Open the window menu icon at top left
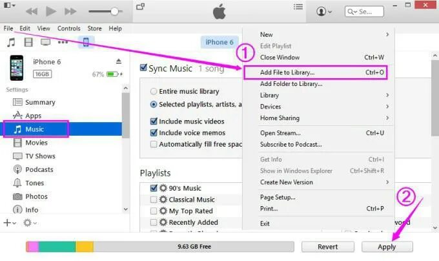439x261 pixels. pyautogui.click(x=9, y=5)
